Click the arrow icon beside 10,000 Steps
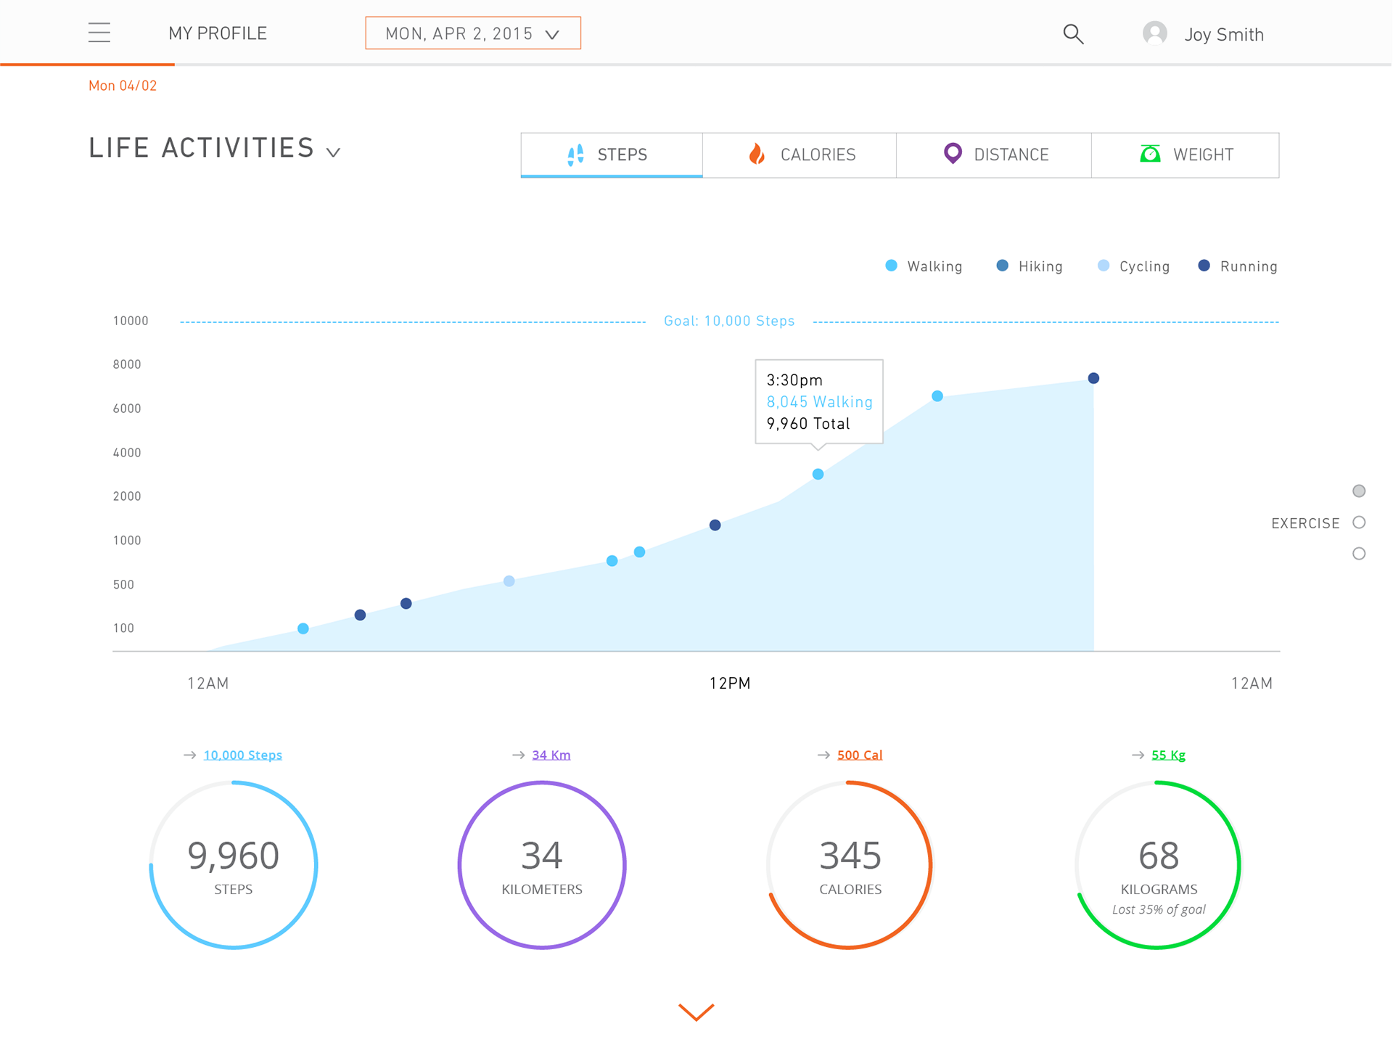This screenshot has width=1393, height=1045. pyautogui.click(x=189, y=755)
